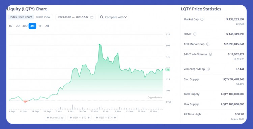Image resolution: width=253 pixels, height=129 pixels.
Task: Click the start date 2023-09-02
Action: [x=64, y=17]
